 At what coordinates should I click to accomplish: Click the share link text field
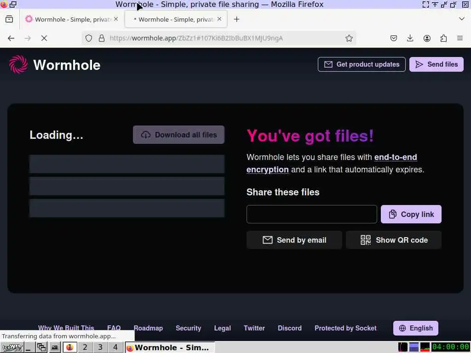tap(312, 214)
